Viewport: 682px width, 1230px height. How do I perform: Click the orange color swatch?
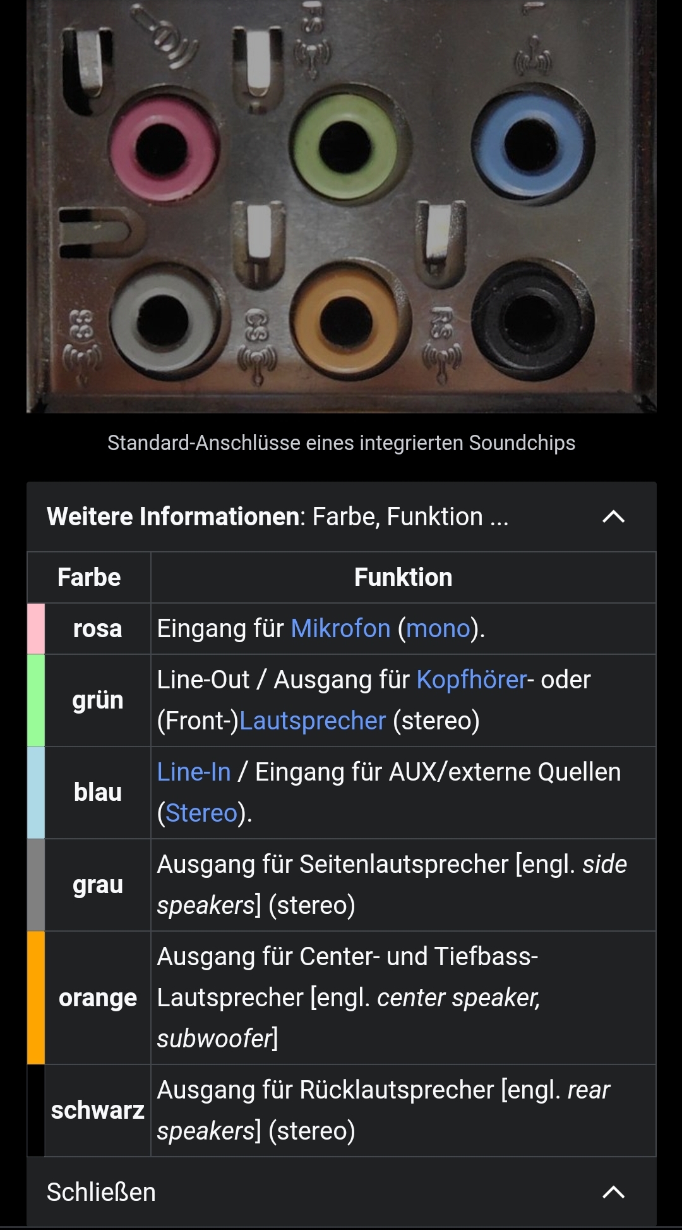tap(36, 997)
